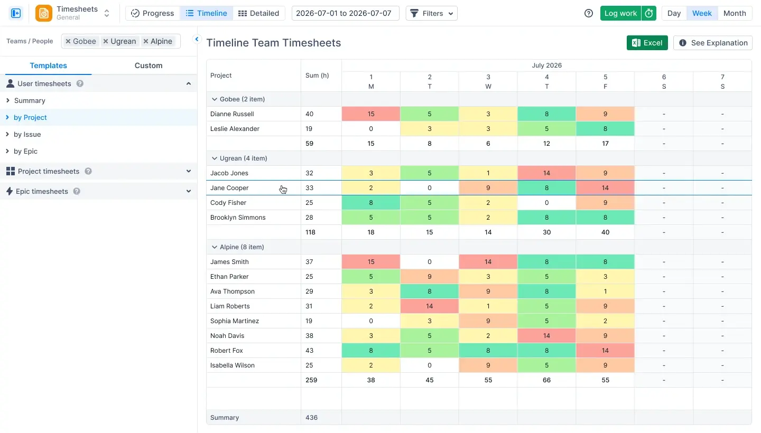761x433 pixels.
Task: Show help for User timesheets
Action: pos(80,83)
